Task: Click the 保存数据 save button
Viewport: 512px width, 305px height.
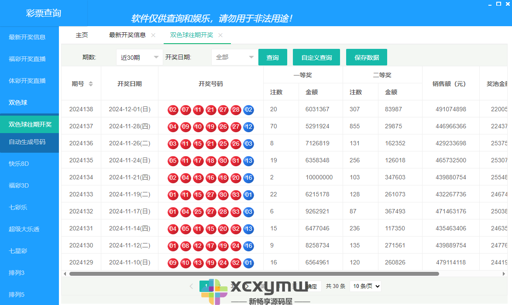Action: [366, 57]
